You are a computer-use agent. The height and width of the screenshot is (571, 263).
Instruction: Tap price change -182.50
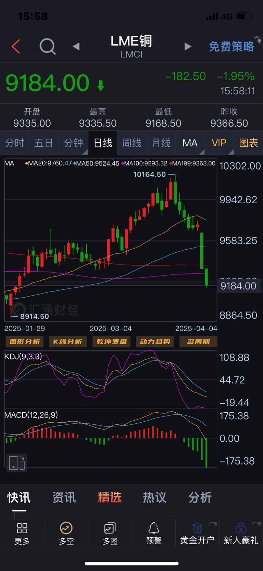[x=185, y=76]
